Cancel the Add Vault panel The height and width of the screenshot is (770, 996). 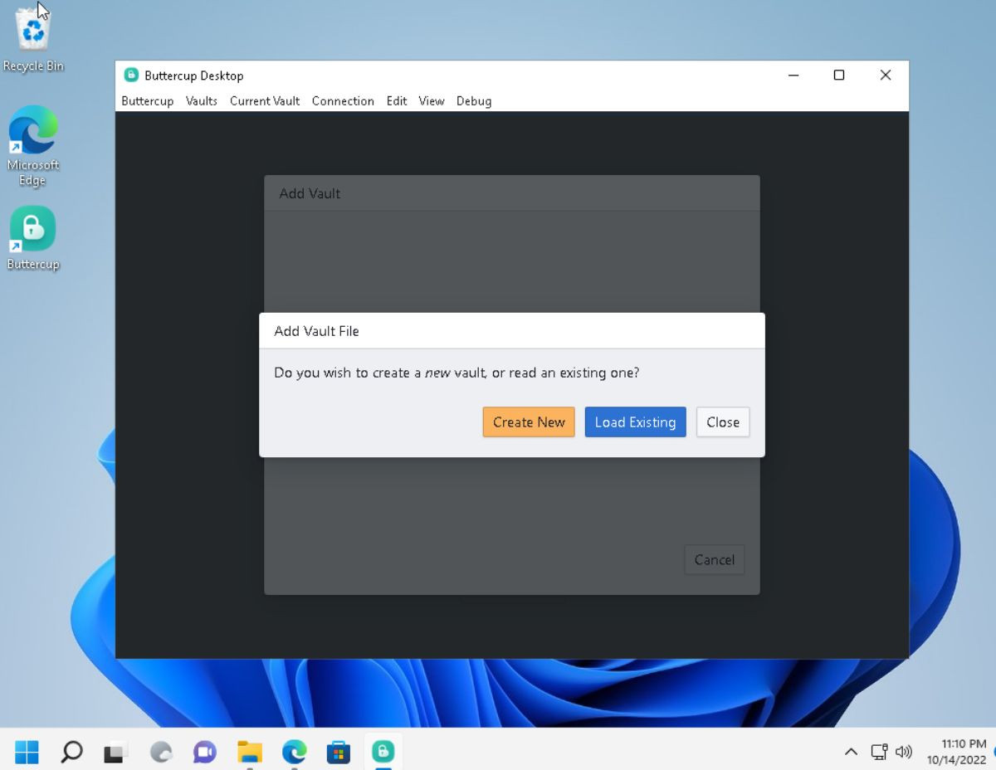tap(714, 559)
